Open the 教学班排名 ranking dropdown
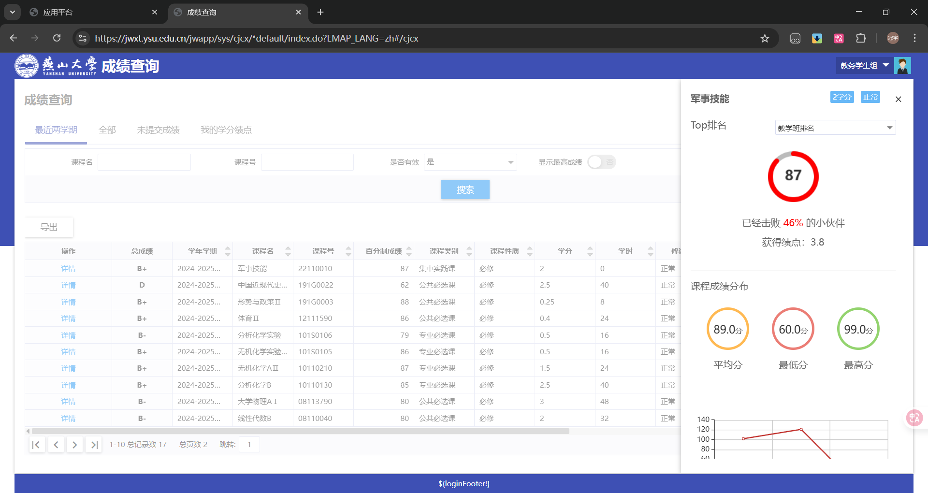 tap(835, 127)
